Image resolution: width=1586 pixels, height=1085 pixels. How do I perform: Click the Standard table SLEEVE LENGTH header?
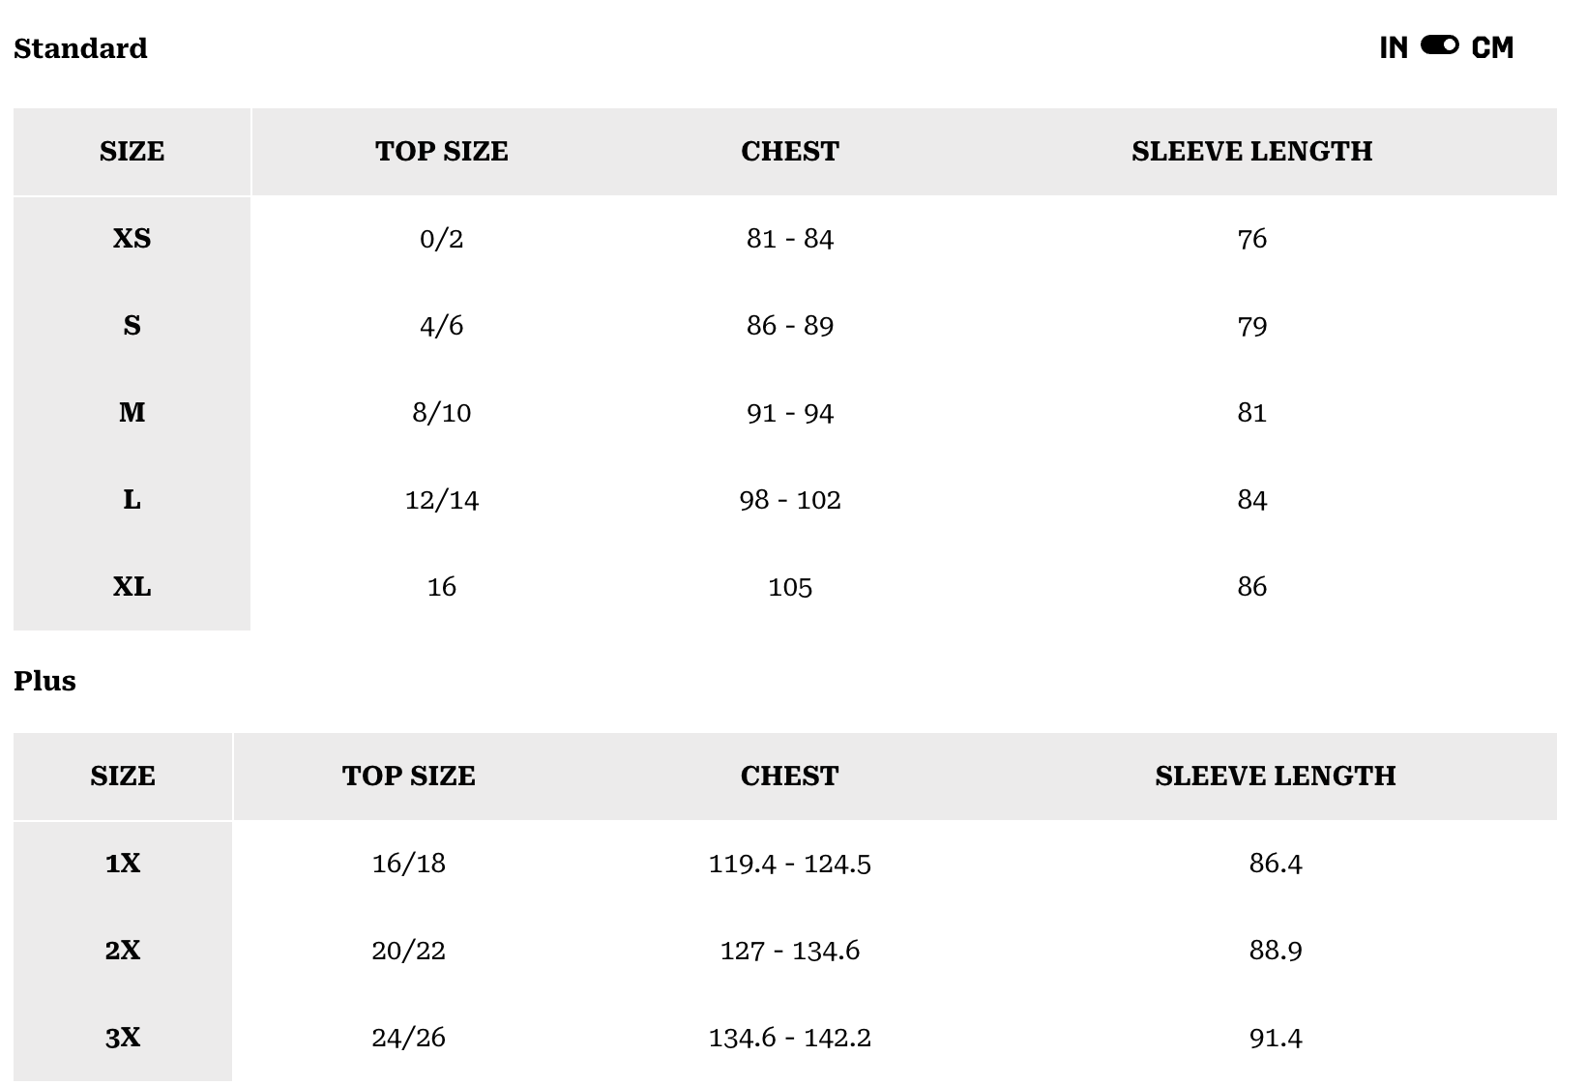click(x=1251, y=152)
